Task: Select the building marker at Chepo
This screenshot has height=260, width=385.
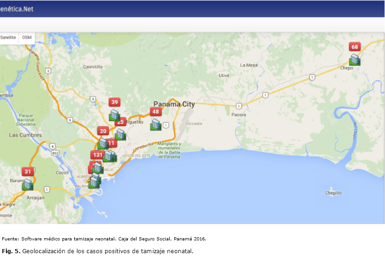Action: click(x=355, y=60)
